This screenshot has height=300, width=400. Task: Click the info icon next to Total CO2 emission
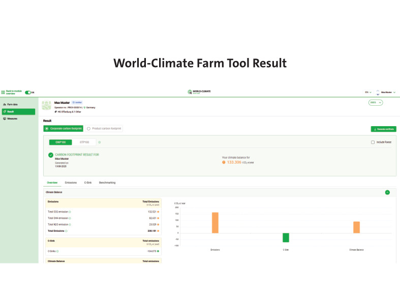[70, 212]
